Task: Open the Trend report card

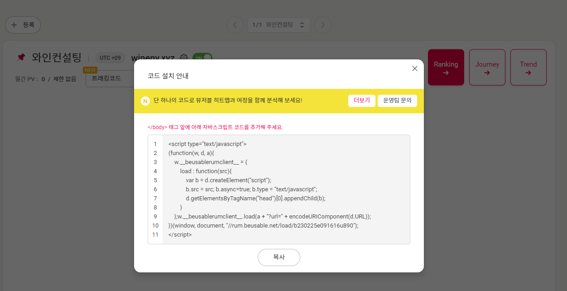Action: [529, 68]
